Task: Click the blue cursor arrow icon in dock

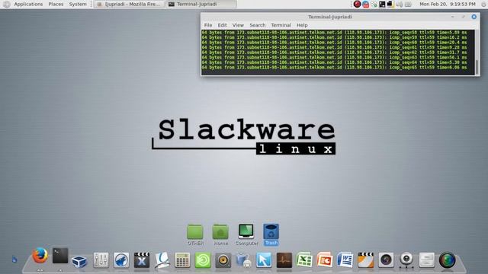Action: pos(264,260)
